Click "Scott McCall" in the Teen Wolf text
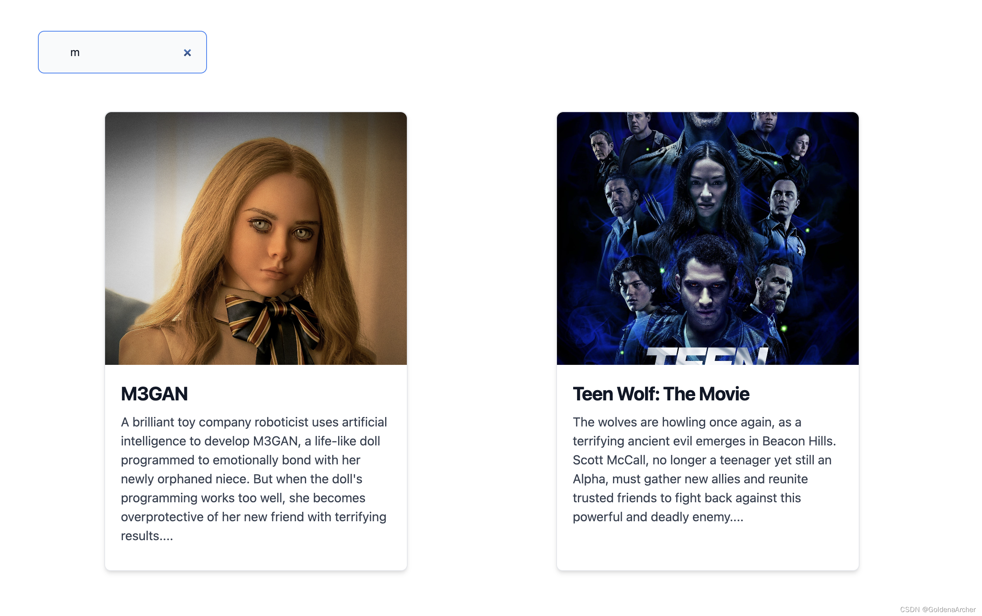The image size is (982, 616). click(609, 460)
